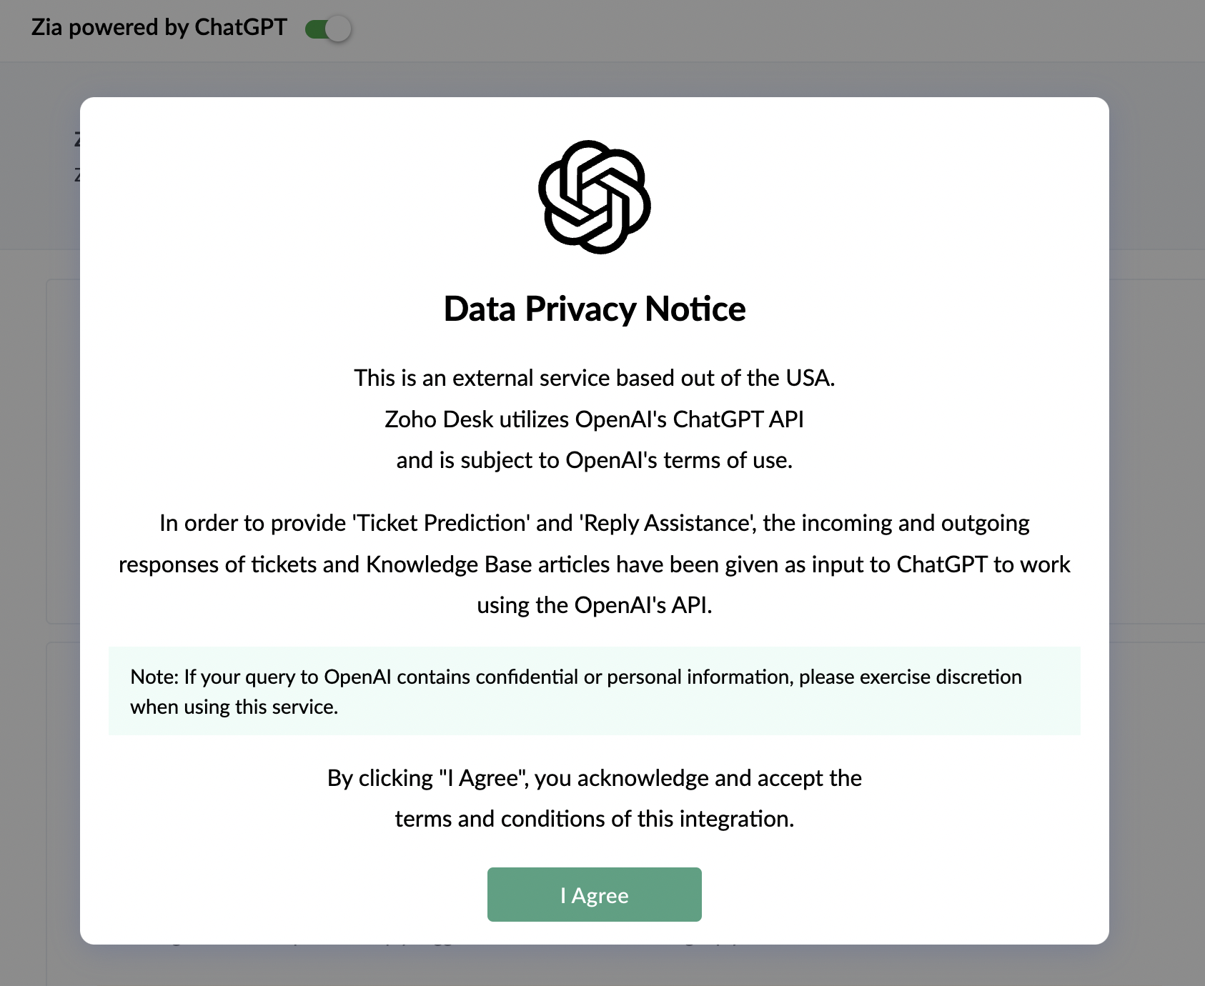Click 'terms and conditions of this integration' text

(x=594, y=819)
